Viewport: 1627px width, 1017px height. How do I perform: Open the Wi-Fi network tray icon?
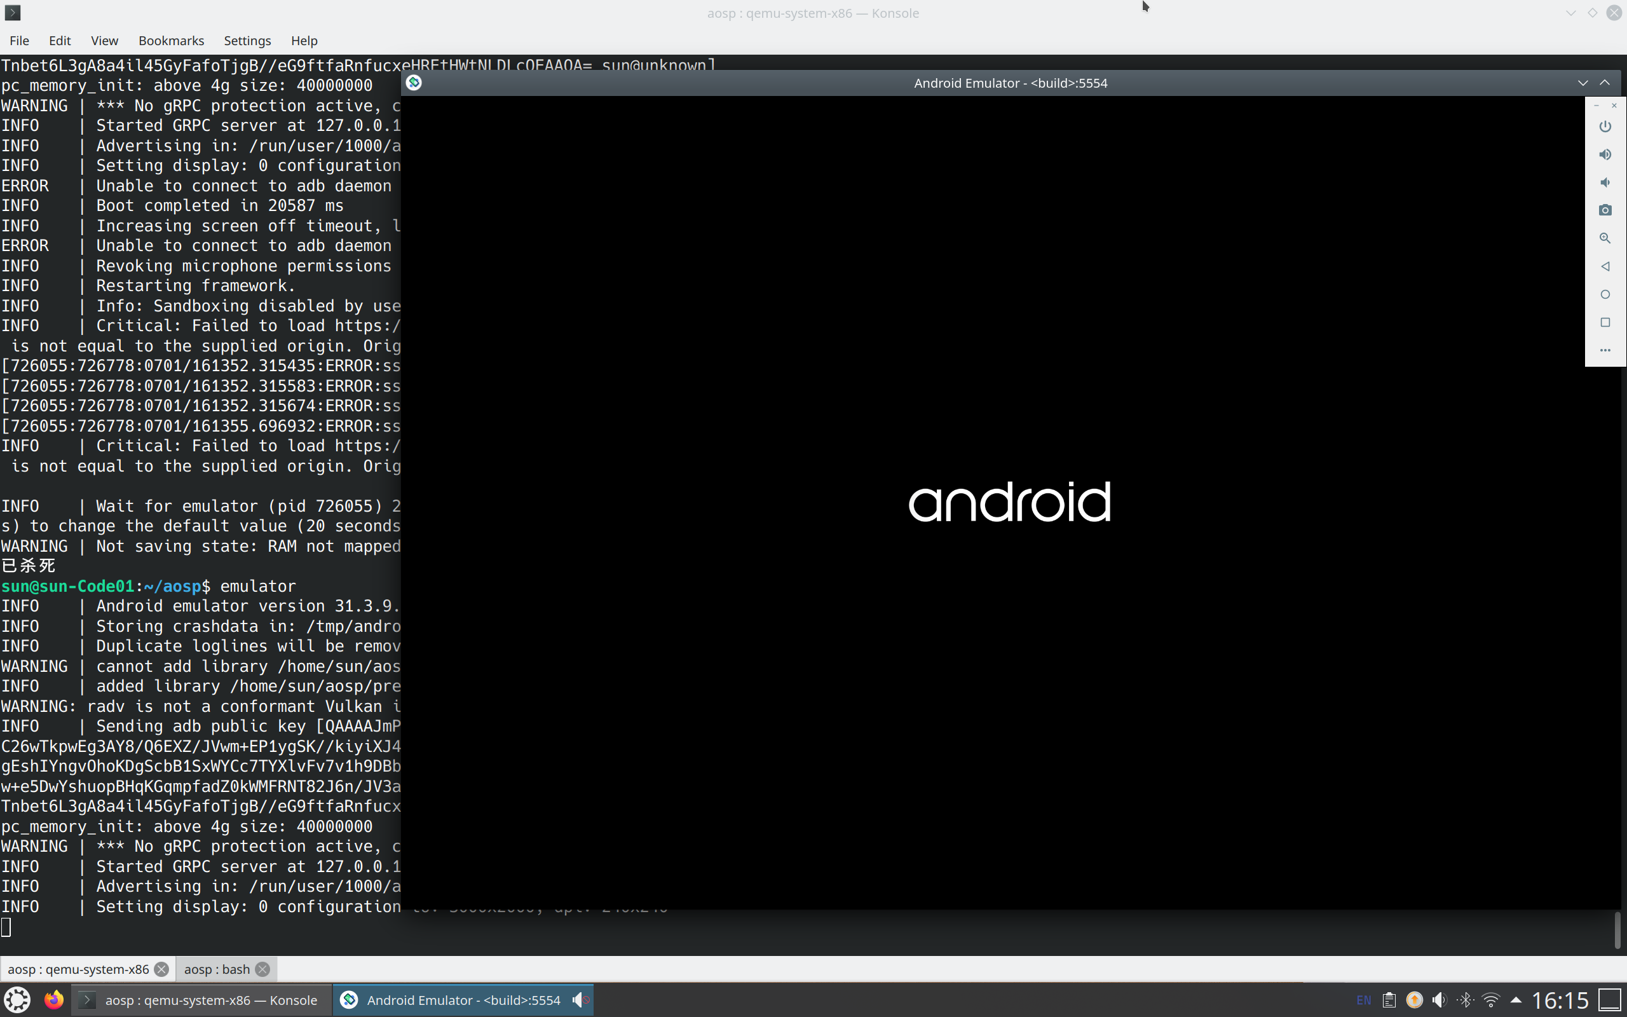tap(1490, 1000)
